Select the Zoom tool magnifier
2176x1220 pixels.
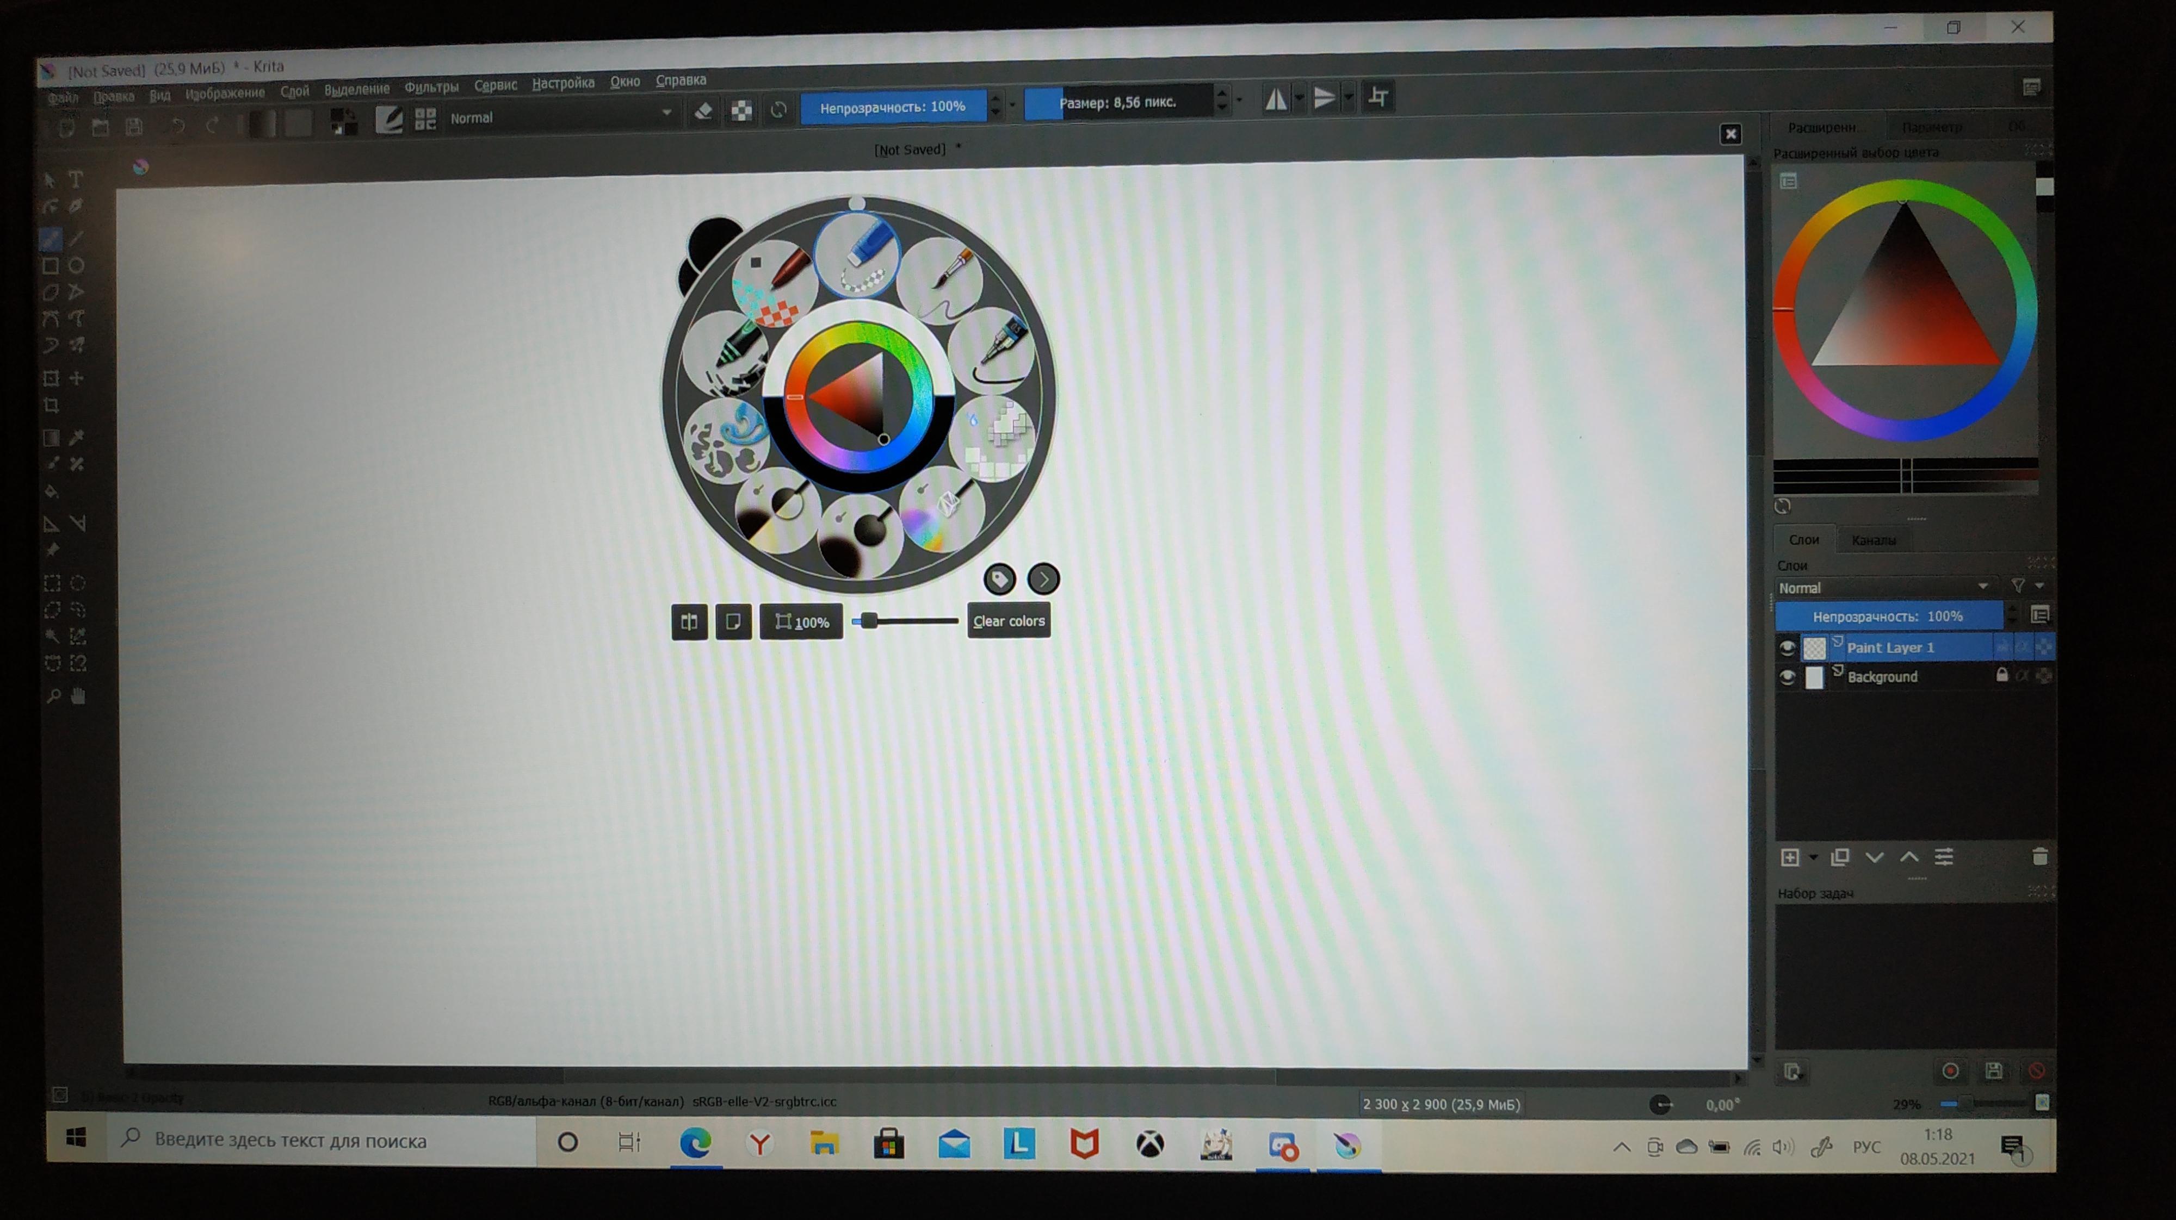[x=52, y=696]
